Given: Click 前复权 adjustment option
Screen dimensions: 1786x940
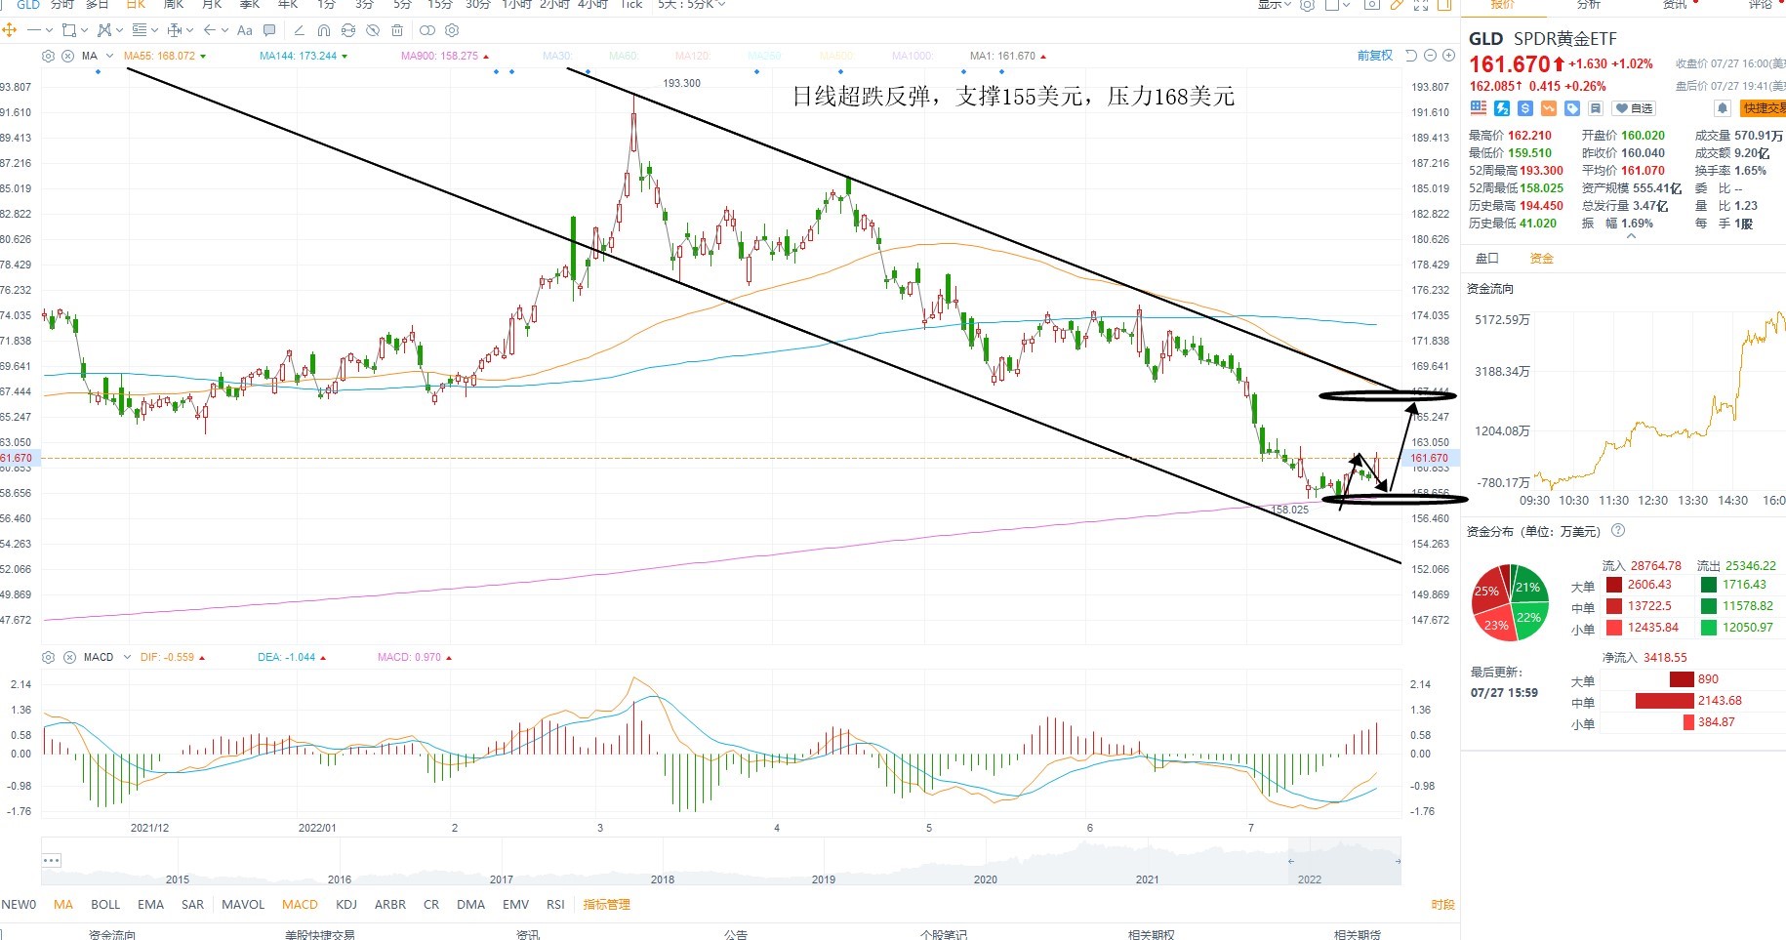Looking at the screenshot, I should coord(1375,56).
